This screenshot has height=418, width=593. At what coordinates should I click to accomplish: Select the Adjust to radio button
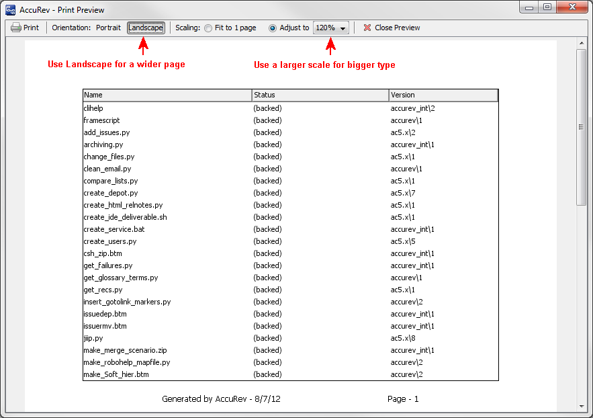click(272, 28)
